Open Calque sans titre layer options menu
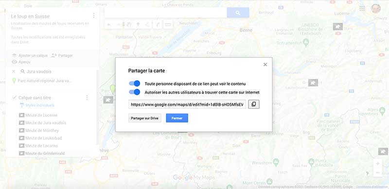This screenshot has height=189, width=389. point(87,98)
